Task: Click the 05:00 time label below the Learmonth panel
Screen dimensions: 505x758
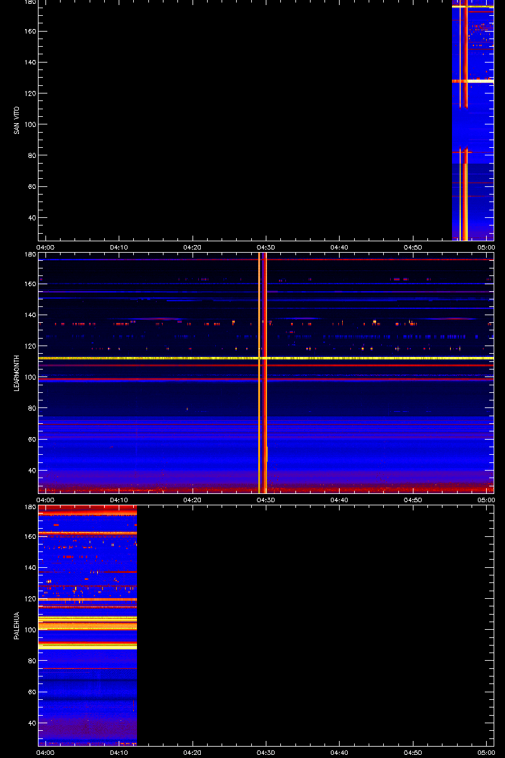Action: 486,500
